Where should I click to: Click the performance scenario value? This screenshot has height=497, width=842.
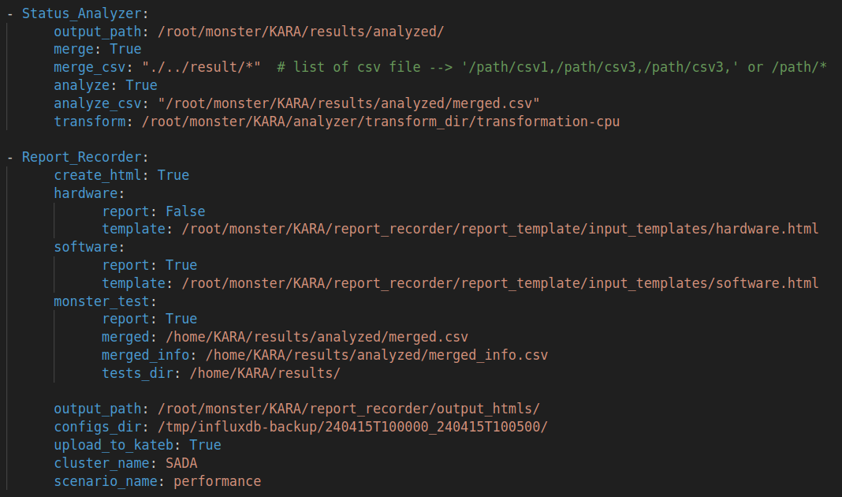[x=217, y=480]
